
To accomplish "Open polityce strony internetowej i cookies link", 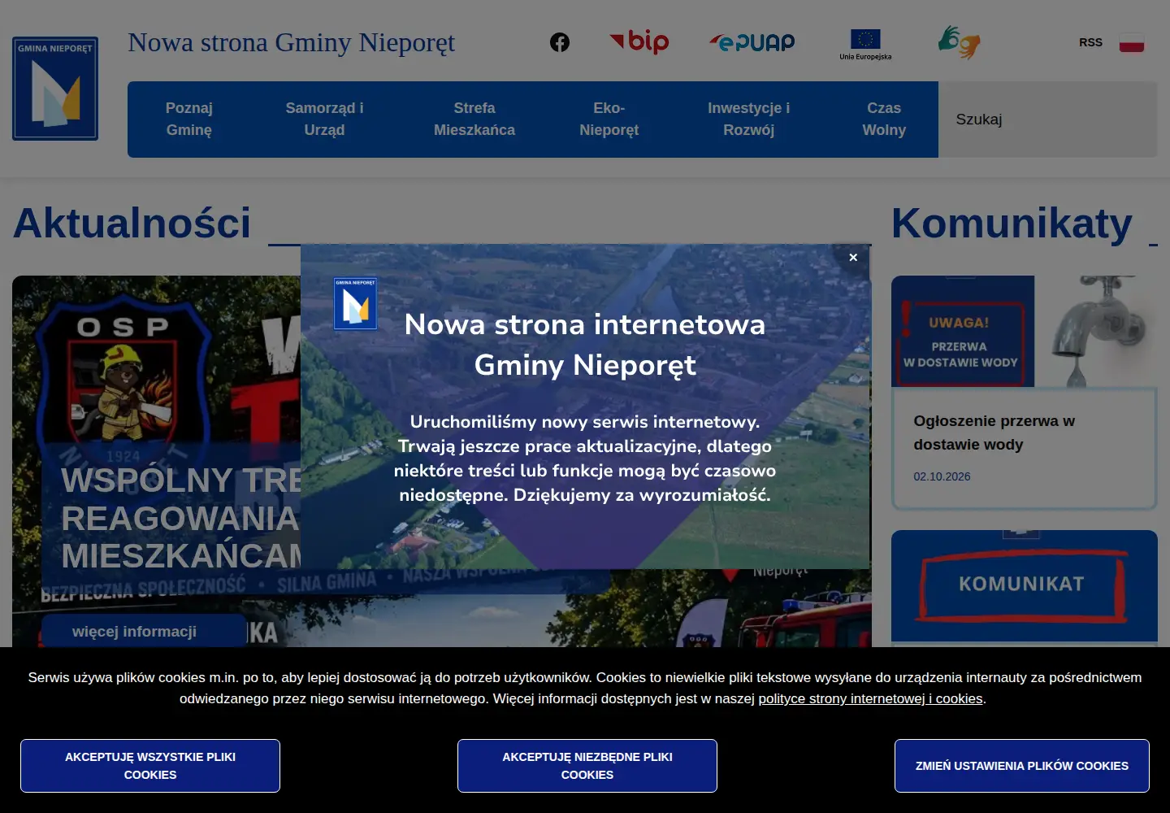I will click(x=870, y=698).
